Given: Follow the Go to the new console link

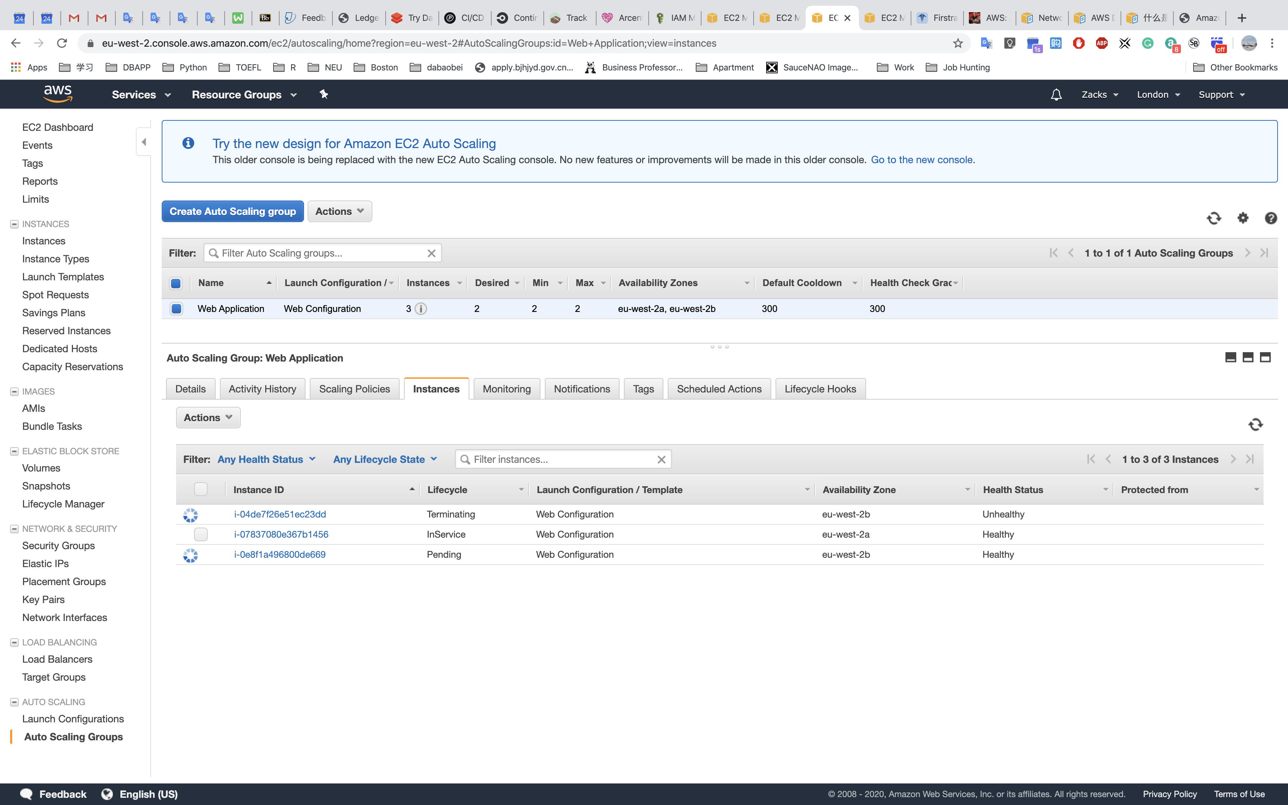Looking at the screenshot, I should pos(923,160).
